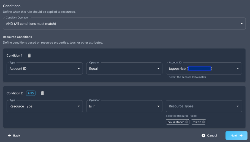Click the 'Selected Resource Types:' label

pyautogui.click(x=181, y=116)
